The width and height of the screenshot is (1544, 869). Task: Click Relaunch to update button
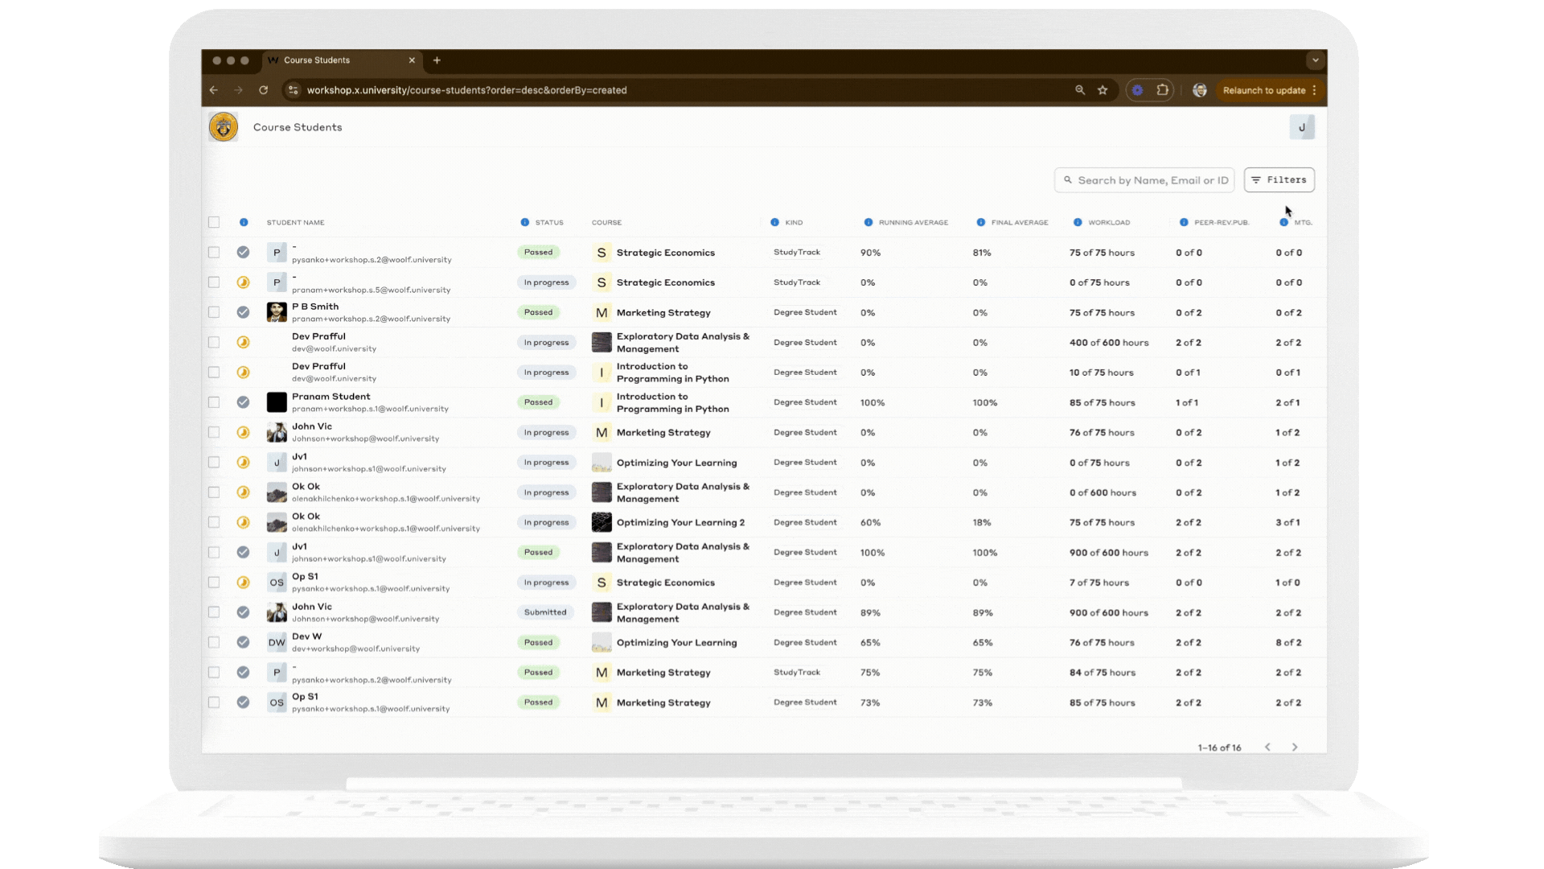[1263, 90]
